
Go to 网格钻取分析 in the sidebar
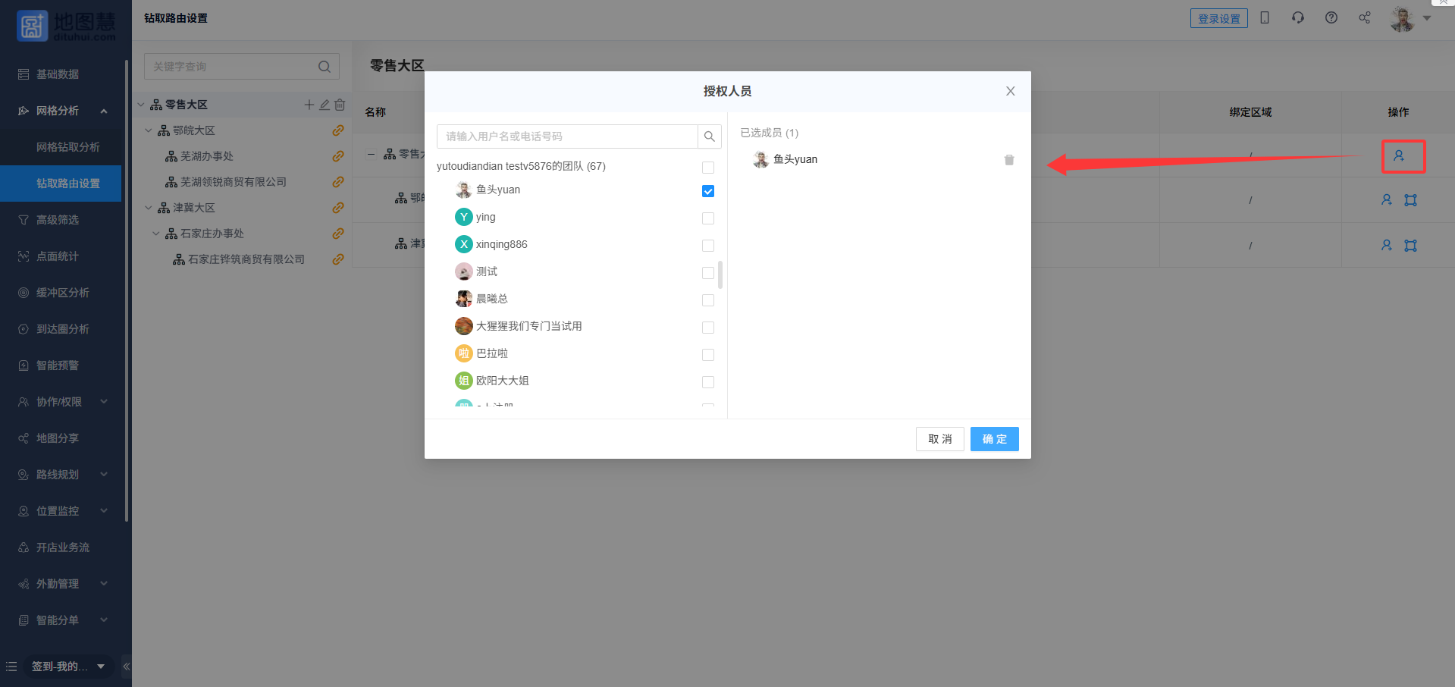click(68, 147)
